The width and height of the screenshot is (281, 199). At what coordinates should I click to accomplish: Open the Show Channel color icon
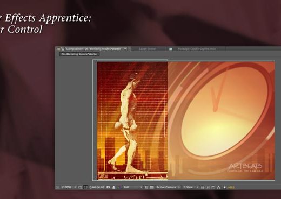[x=119, y=187]
